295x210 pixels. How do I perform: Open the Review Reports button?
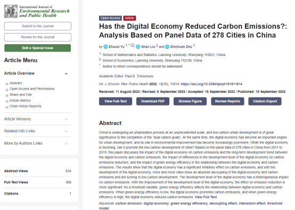tap(227, 101)
